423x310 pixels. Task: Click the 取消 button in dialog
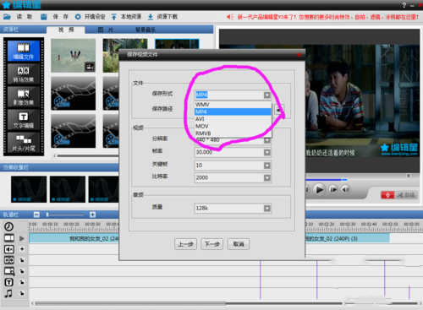coord(239,244)
